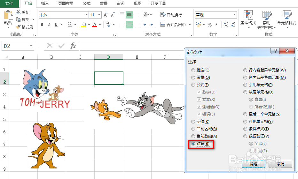Align text right
The image size is (298, 179).
pos(136,25)
